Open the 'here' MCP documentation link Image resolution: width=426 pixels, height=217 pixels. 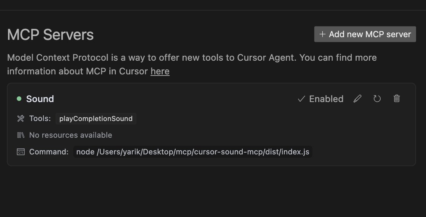(x=160, y=71)
